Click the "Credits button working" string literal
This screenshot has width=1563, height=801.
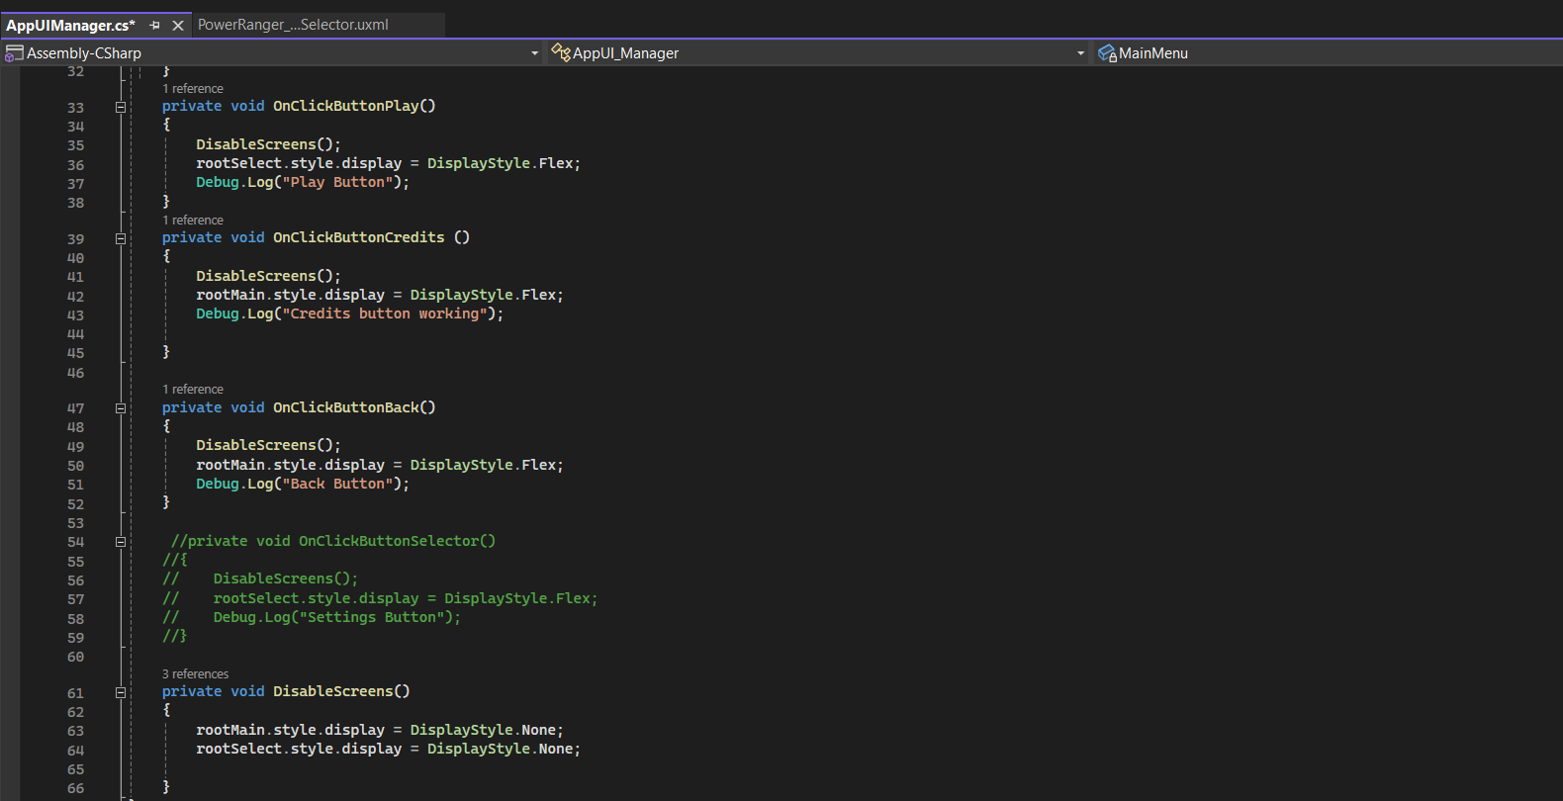[385, 313]
